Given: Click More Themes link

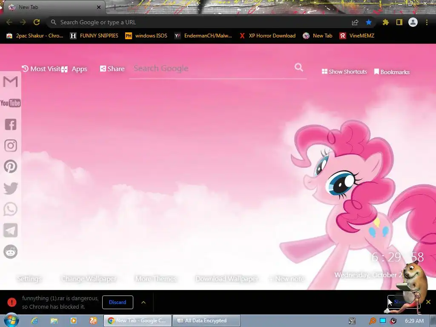Looking at the screenshot, I should (156, 278).
